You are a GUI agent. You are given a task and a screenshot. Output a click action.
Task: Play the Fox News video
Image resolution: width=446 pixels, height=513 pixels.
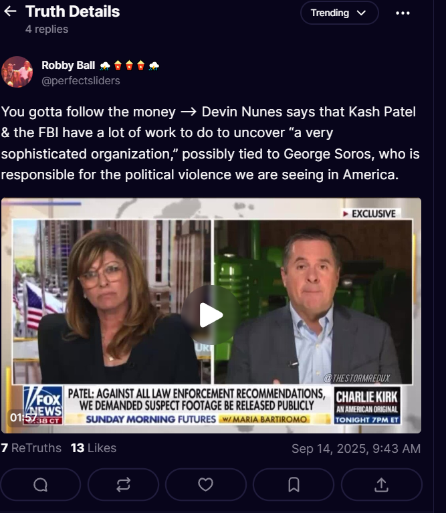coord(211,315)
